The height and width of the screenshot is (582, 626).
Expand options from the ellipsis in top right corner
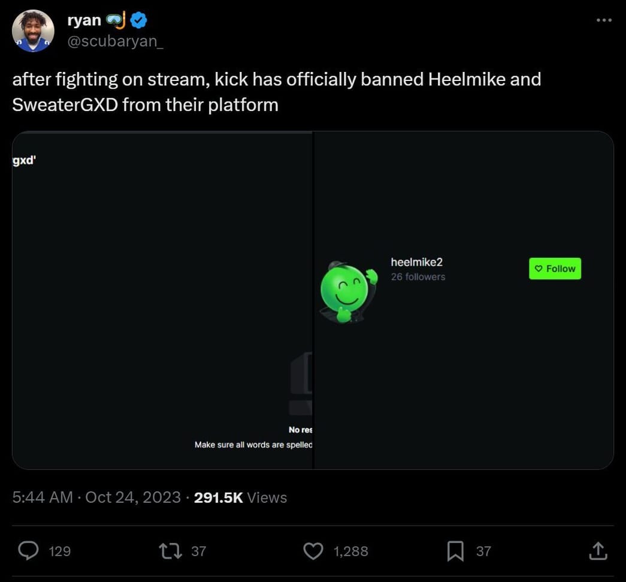[604, 19]
